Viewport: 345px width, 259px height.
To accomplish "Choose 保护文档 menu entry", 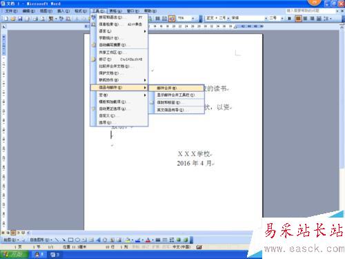I will coord(119,73).
